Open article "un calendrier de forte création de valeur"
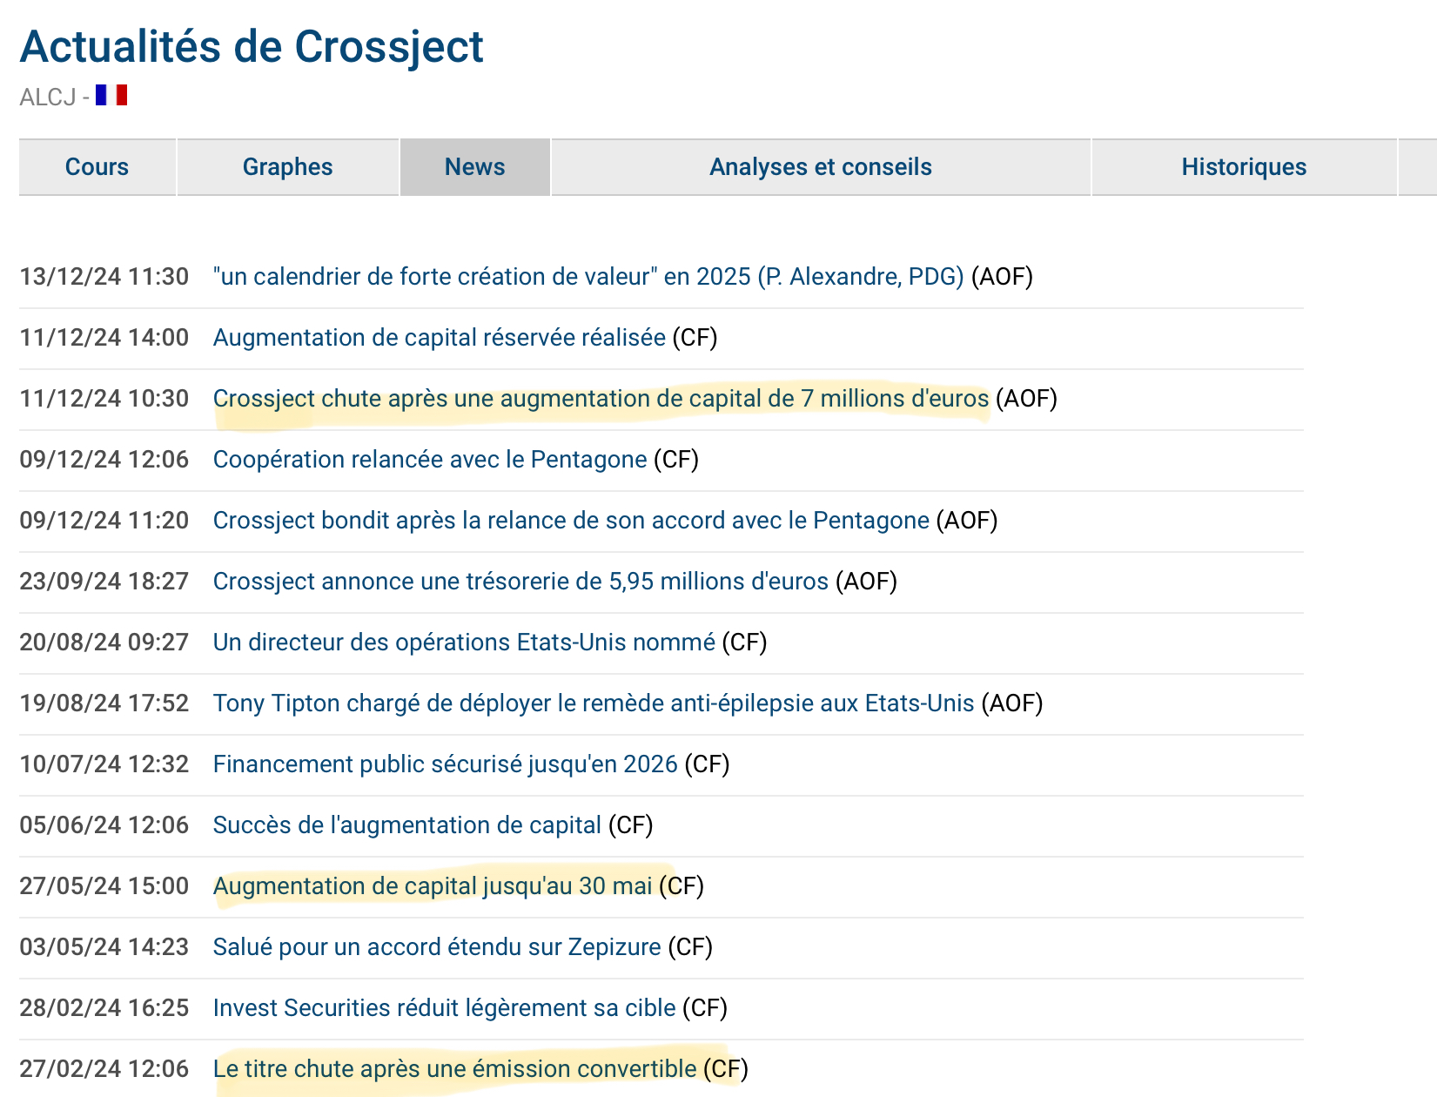The width and height of the screenshot is (1437, 1097). point(588,277)
